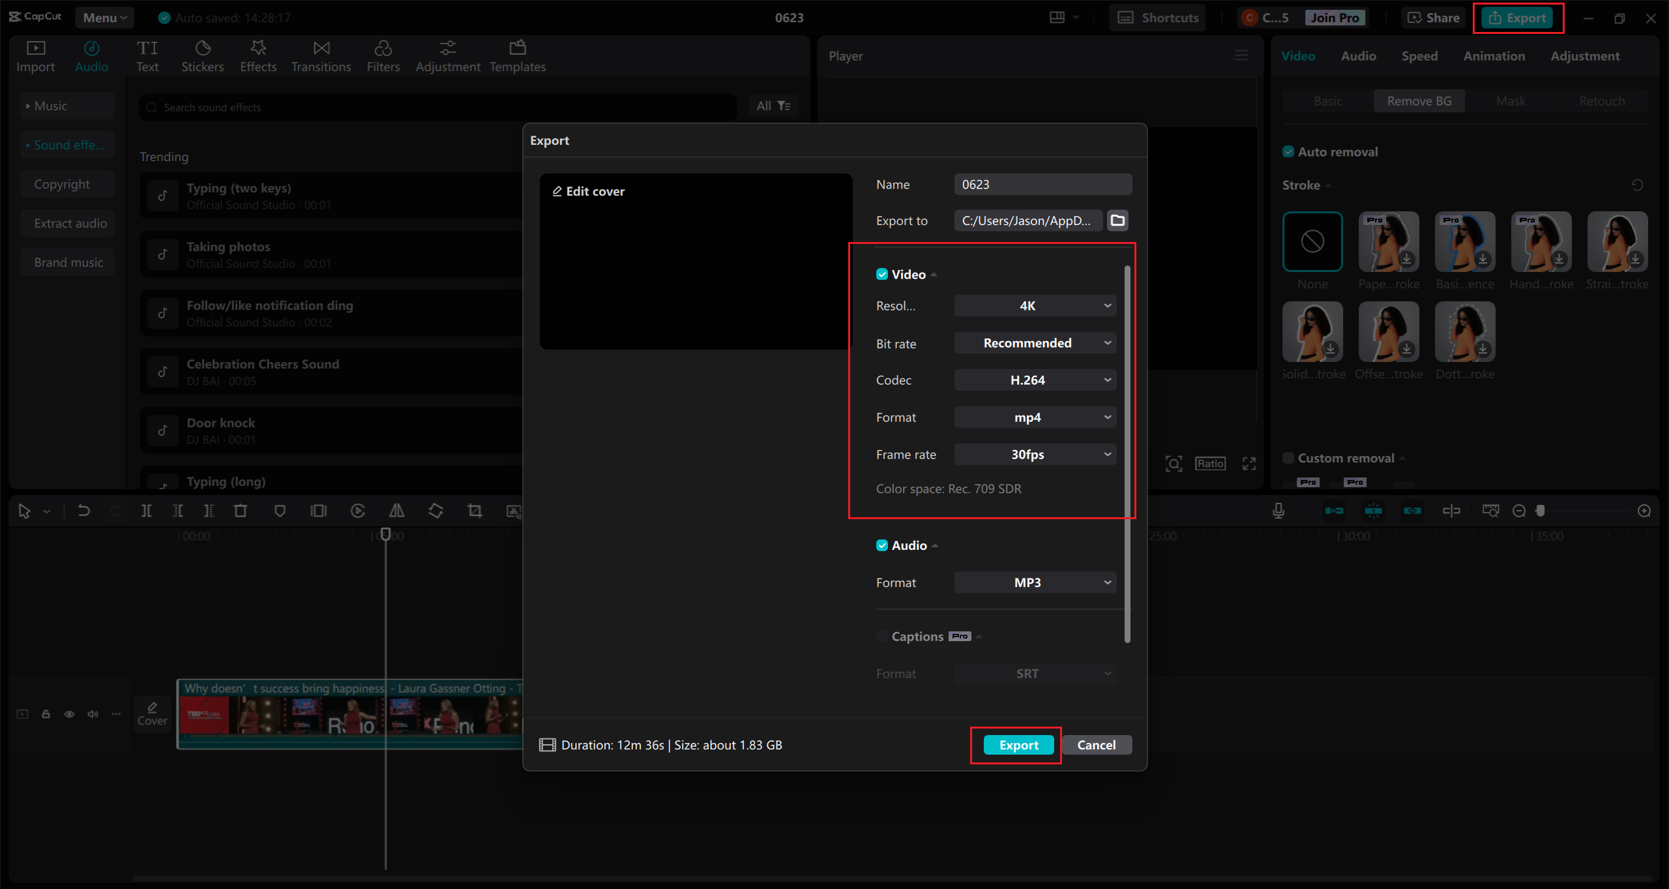The height and width of the screenshot is (889, 1669).
Task: Open the Codec H.264 dropdown
Action: (1035, 380)
